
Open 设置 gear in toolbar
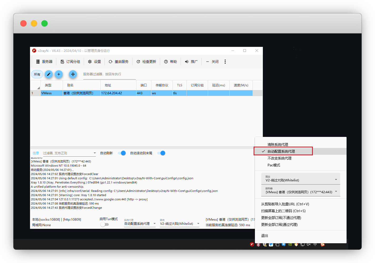pyautogui.click(x=90, y=62)
